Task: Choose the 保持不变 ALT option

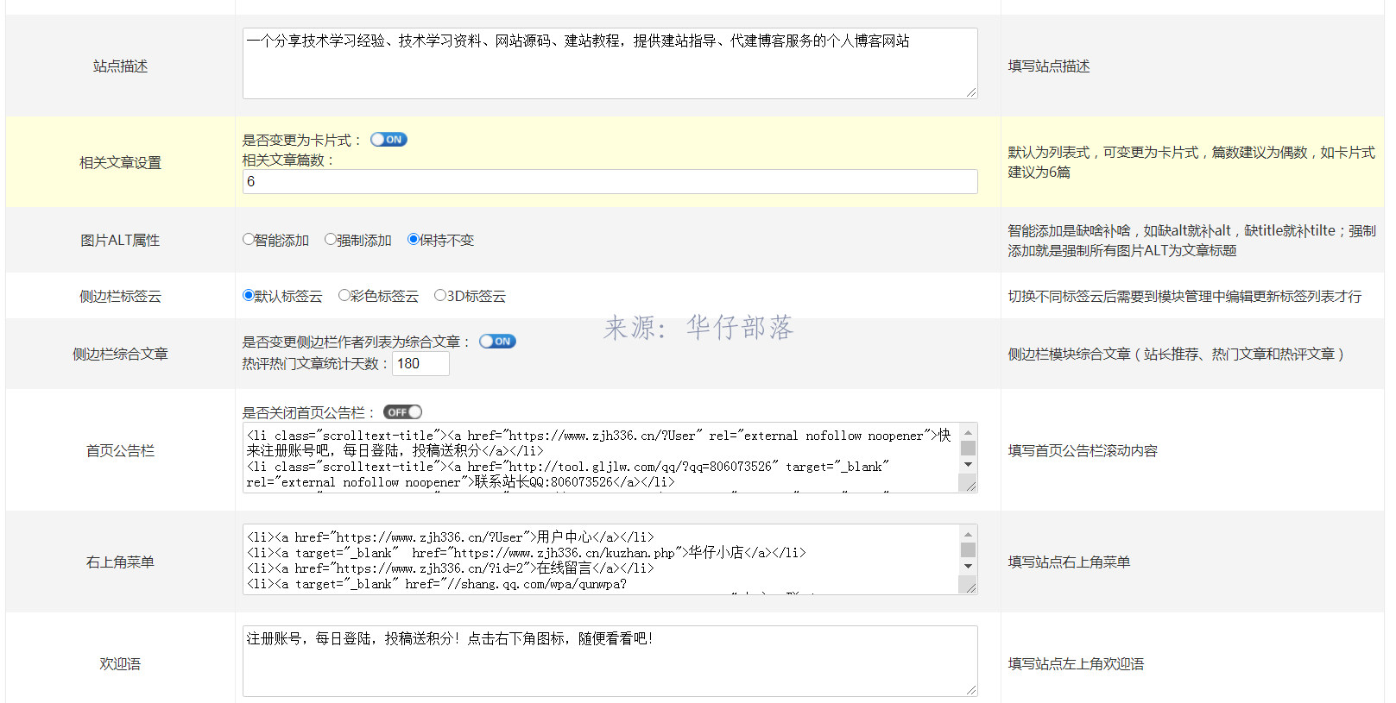Action: tap(414, 240)
